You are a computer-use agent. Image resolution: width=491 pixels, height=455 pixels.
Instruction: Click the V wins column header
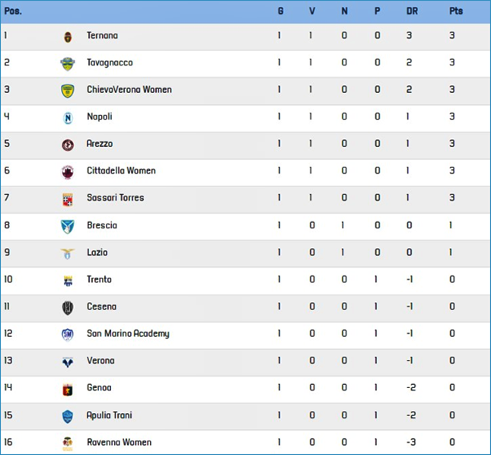tap(312, 11)
